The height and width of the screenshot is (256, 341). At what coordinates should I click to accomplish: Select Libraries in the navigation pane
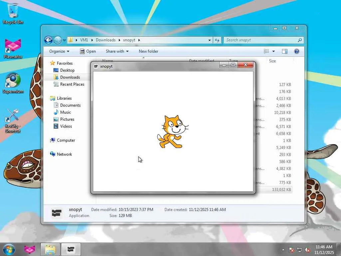[x=64, y=98]
